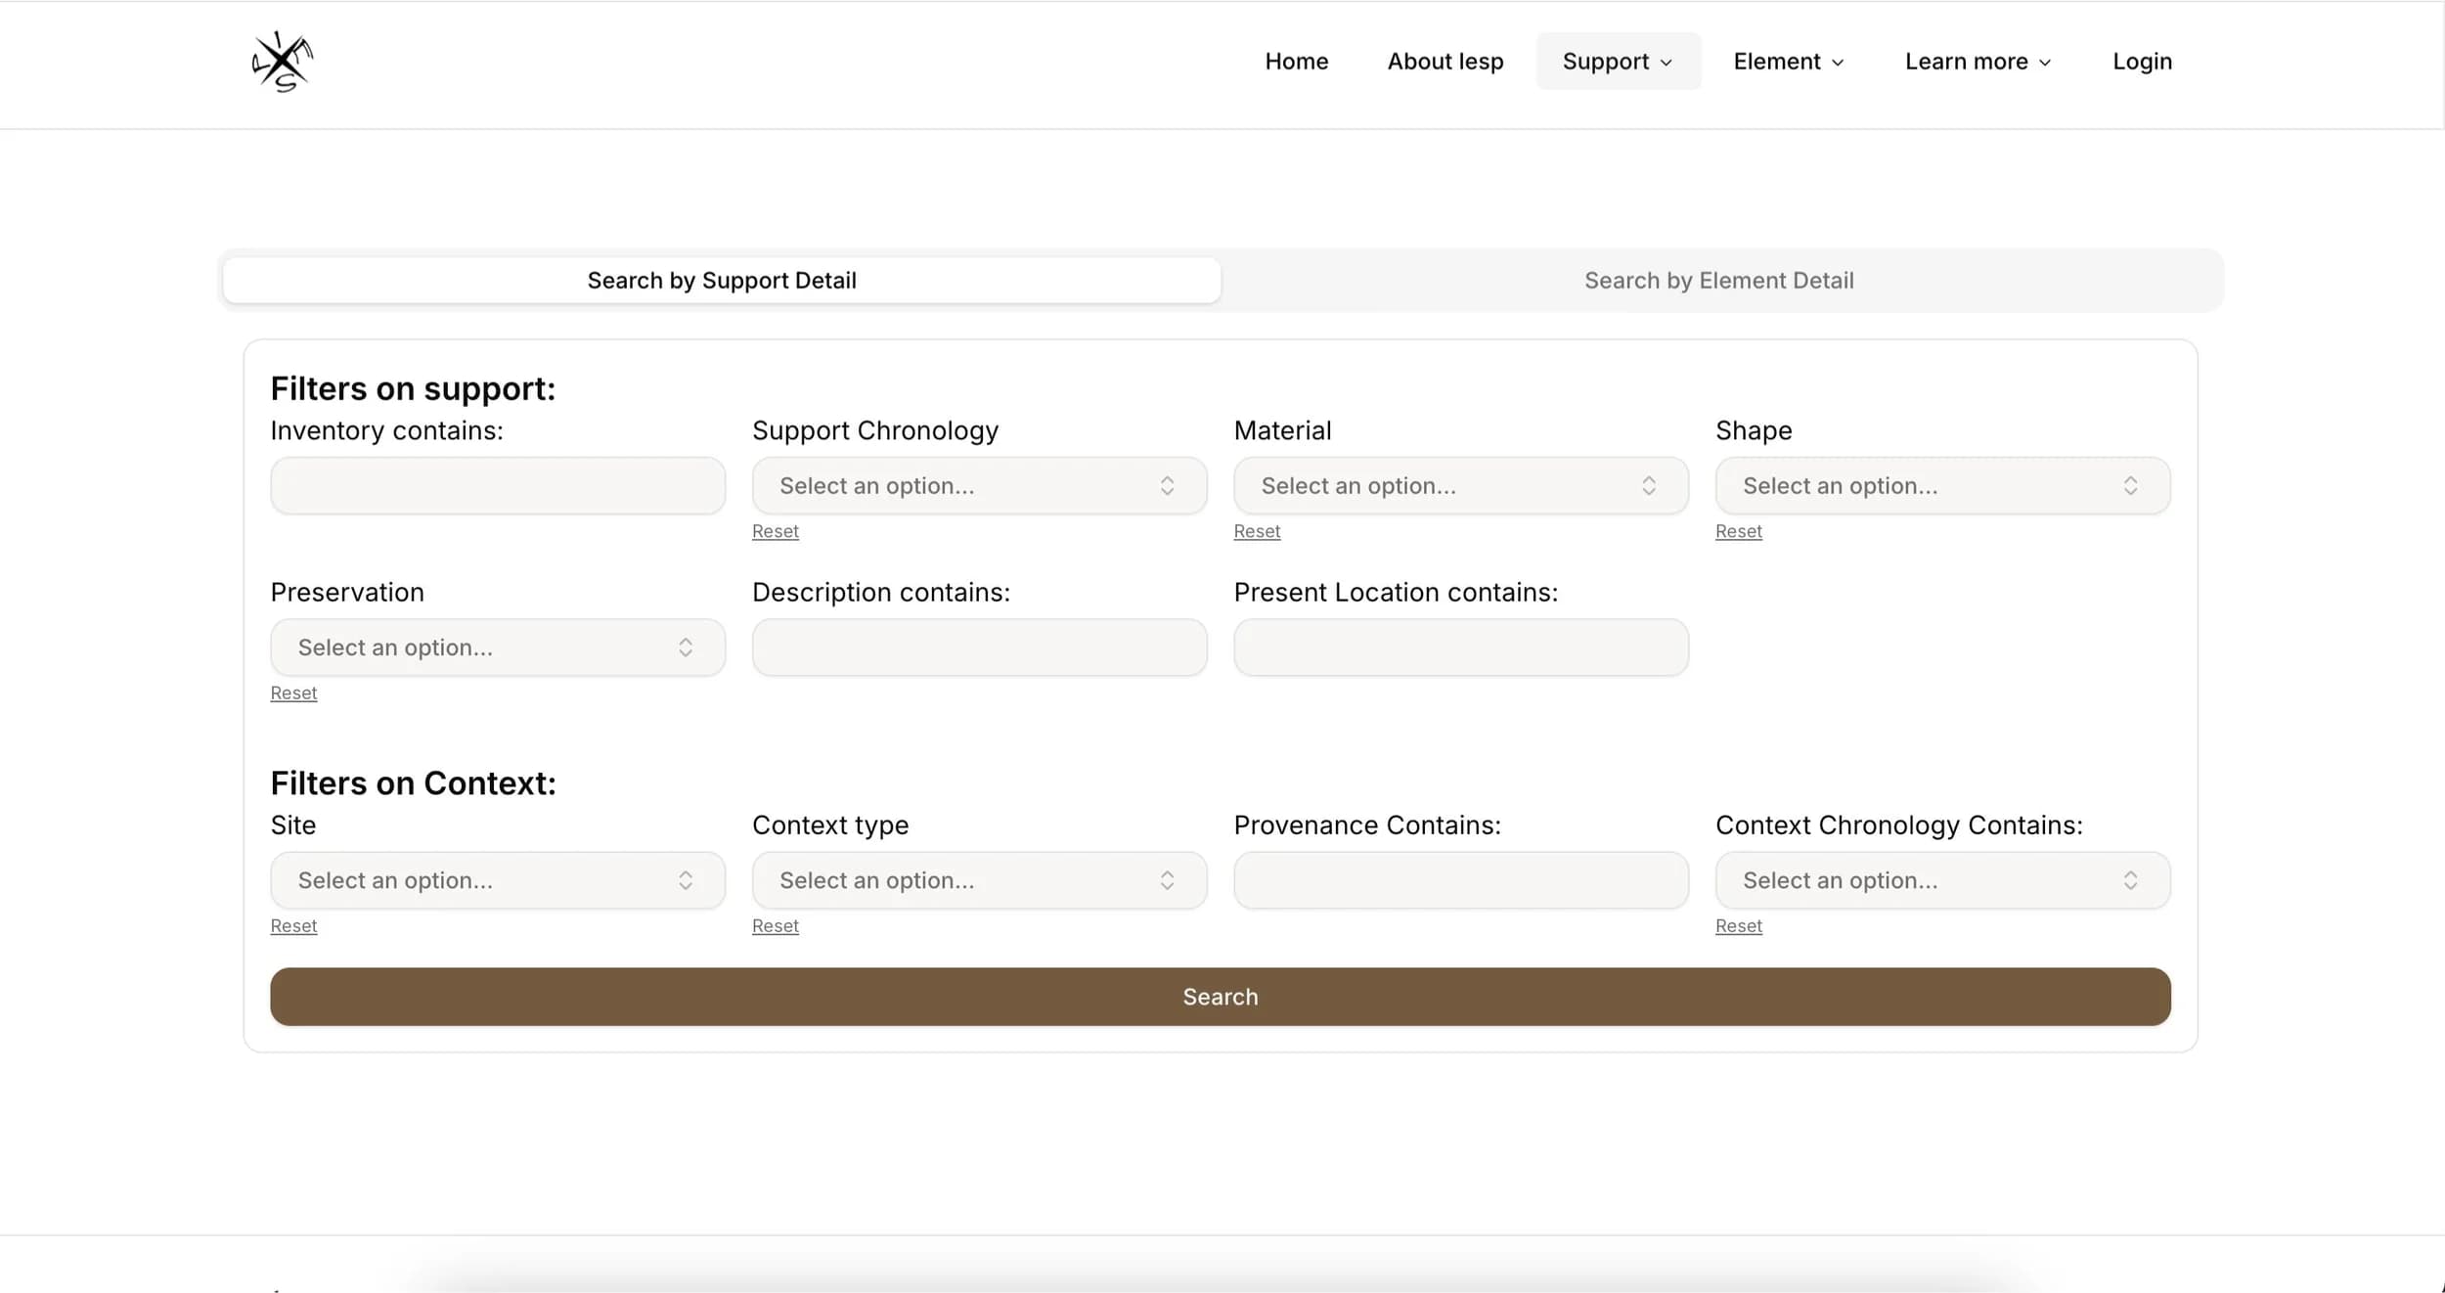This screenshot has width=2445, height=1293.
Task: Open the Support menu in the navbar
Action: (1618, 62)
